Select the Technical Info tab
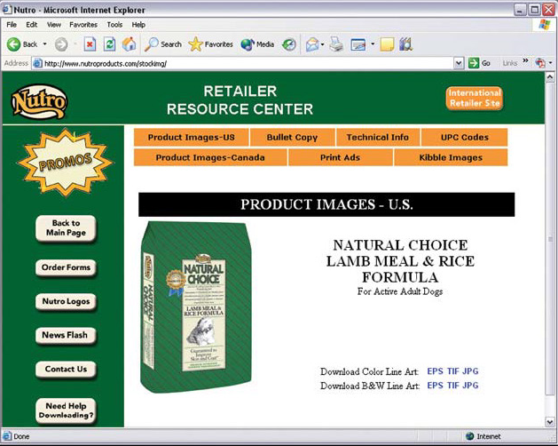 coord(378,138)
